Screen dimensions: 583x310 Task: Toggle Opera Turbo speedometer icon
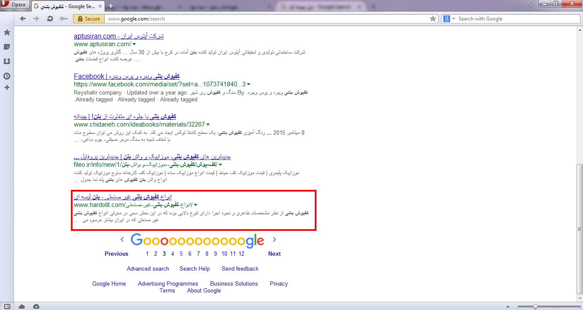[36, 306]
